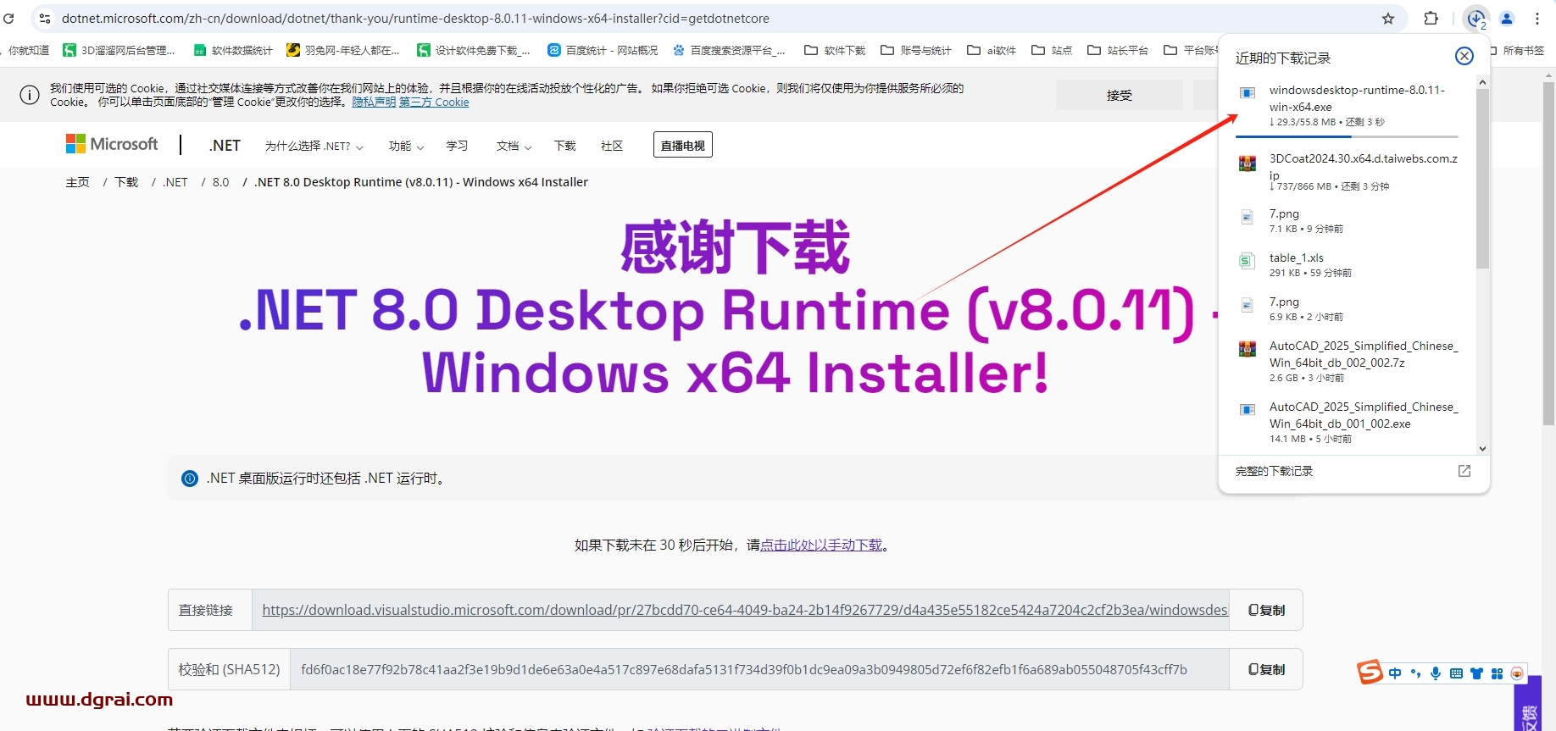This screenshot has width=1556, height=731.
Task: Close the recent downloads popup
Action: [1464, 56]
